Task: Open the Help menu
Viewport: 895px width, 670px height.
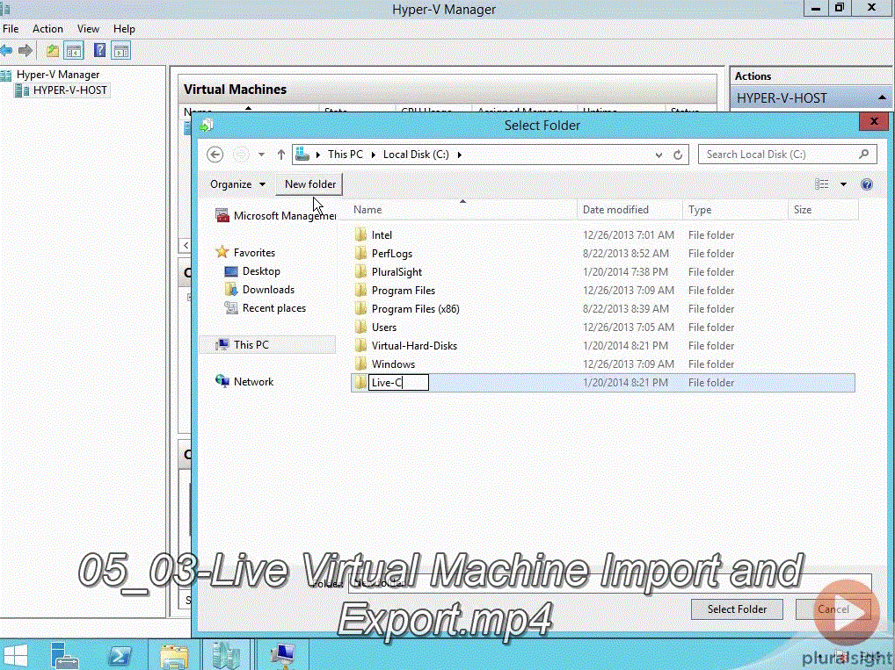Action: 124,28
